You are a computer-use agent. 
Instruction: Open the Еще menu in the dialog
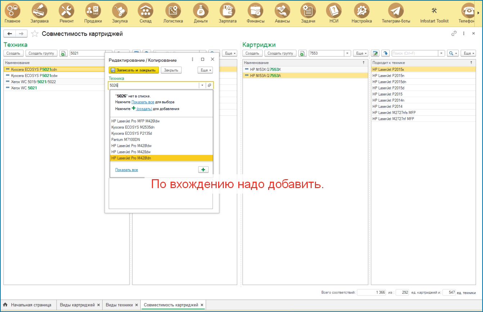coord(205,70)
